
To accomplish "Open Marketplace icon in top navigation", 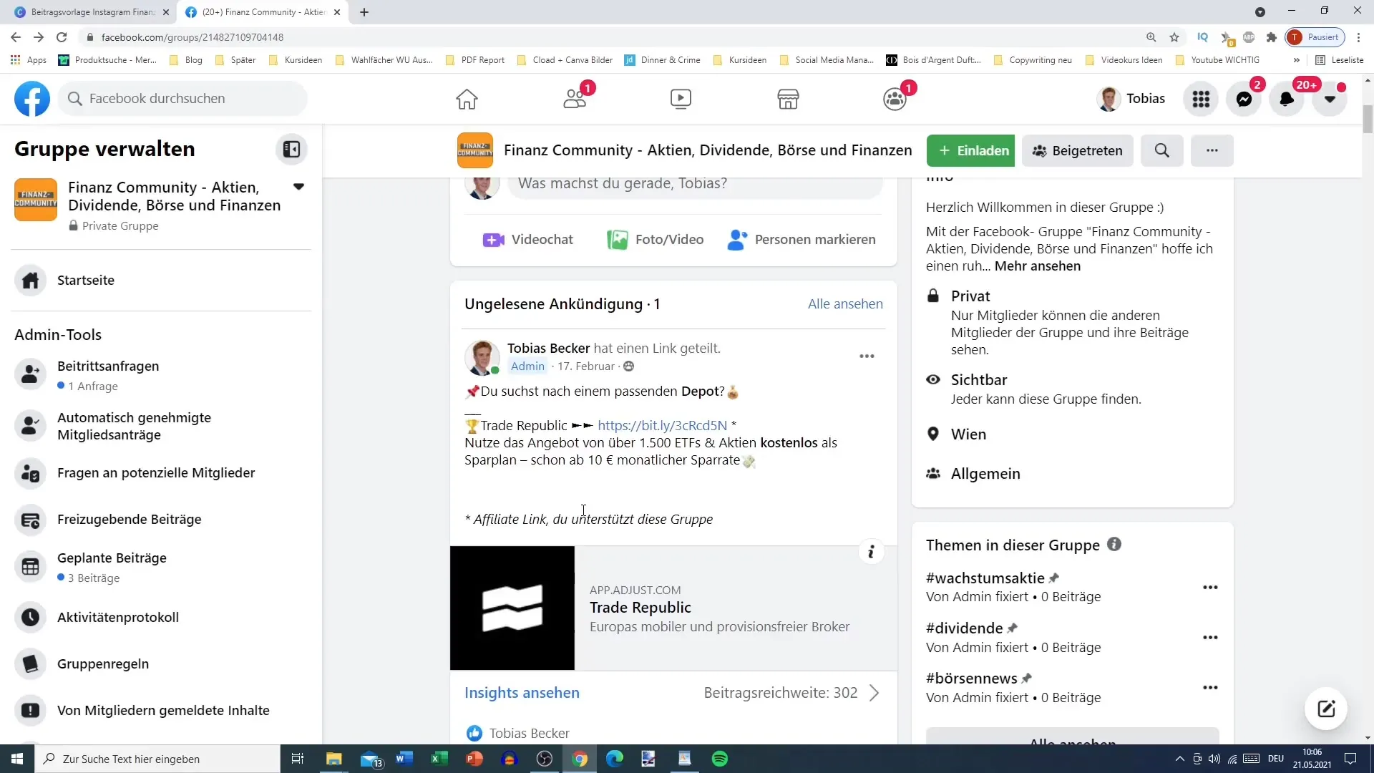I will [x=788, y=99].
